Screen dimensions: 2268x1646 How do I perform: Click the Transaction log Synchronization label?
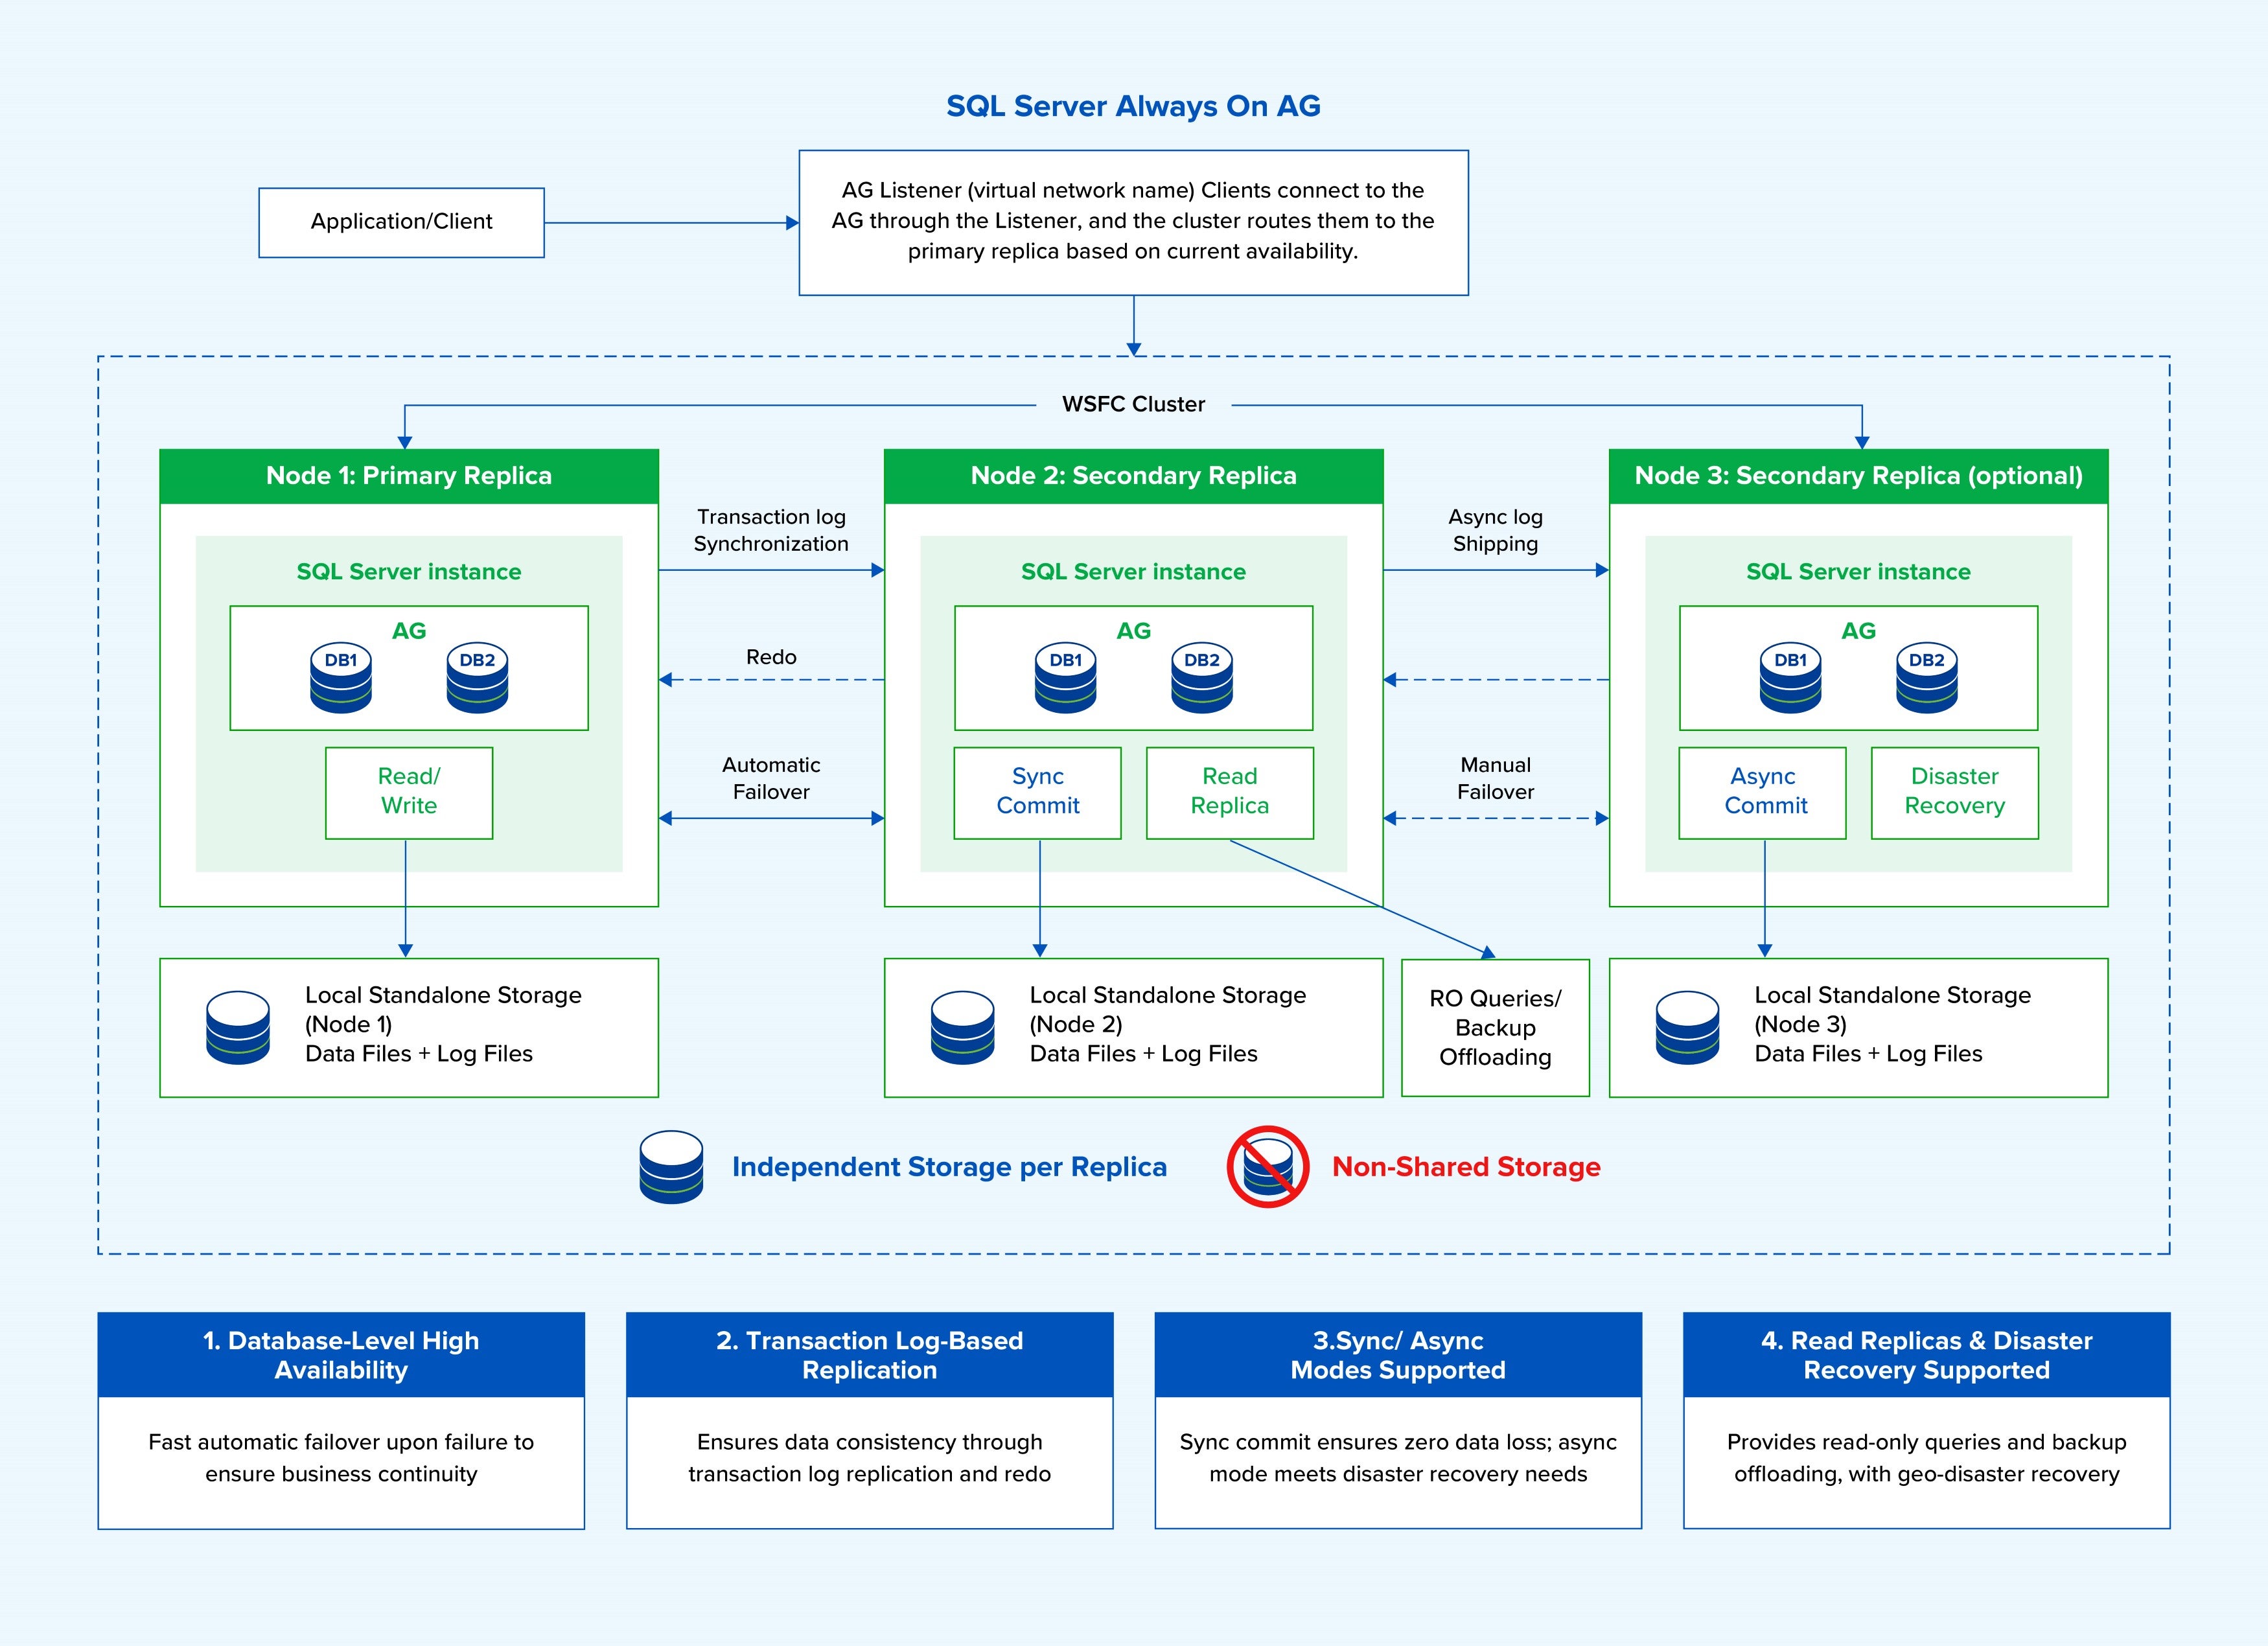(771, 530)
